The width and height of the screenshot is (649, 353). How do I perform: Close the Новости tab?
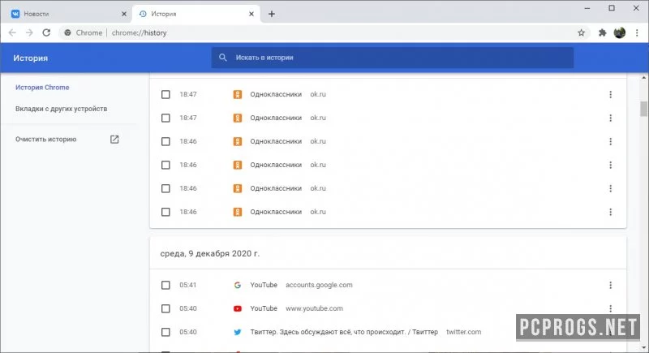(124, 14)
